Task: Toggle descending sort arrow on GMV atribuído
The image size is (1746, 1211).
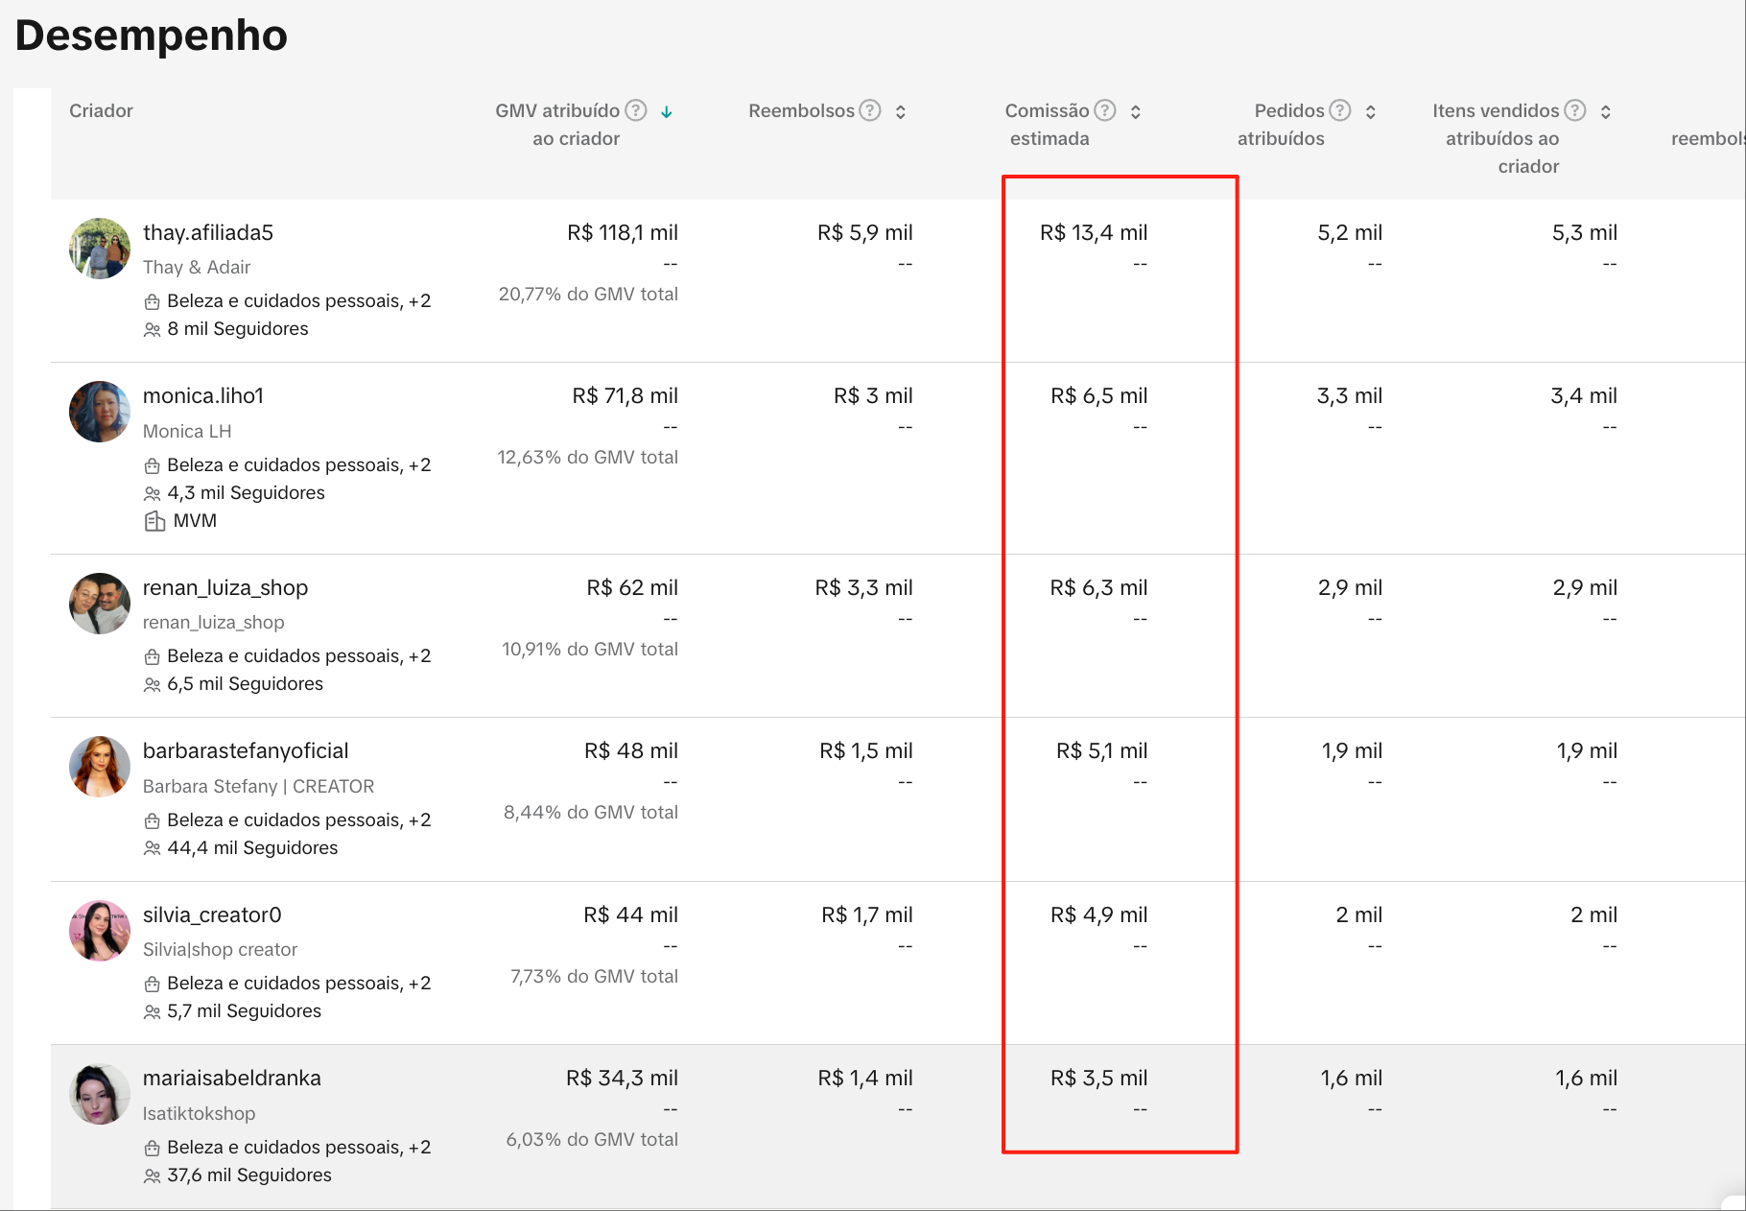Action: (x=667, y=112)
